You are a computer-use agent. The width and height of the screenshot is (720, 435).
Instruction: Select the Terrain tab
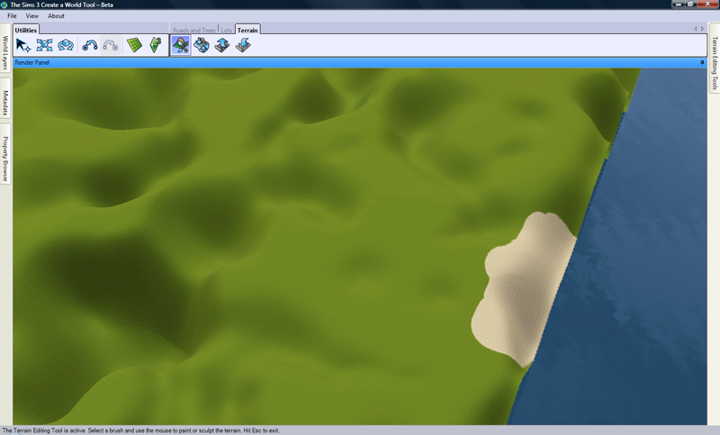pyautogui.click(x=247, y=30)
